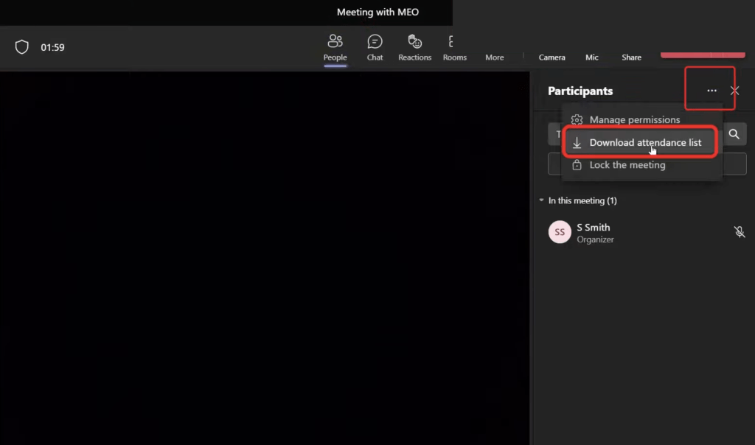
Task: Open the People panel in the toolbar
Action: tap(335, 48)
